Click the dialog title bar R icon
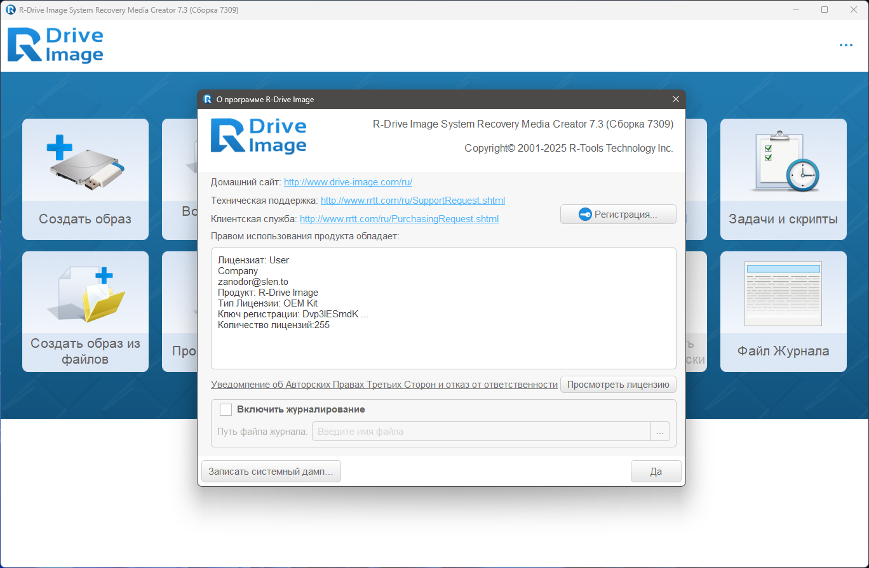 pyautogui.click(x=207, y=99)
